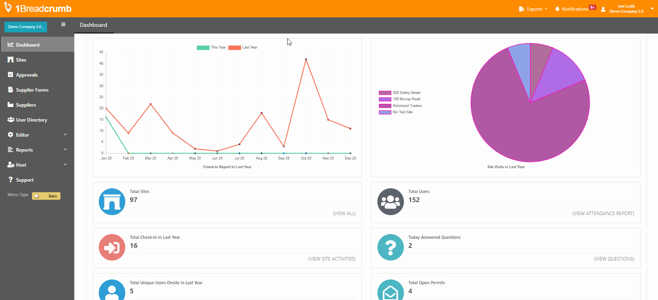Toggle the Menu Type Basic switch

click(x=46, y=196)
